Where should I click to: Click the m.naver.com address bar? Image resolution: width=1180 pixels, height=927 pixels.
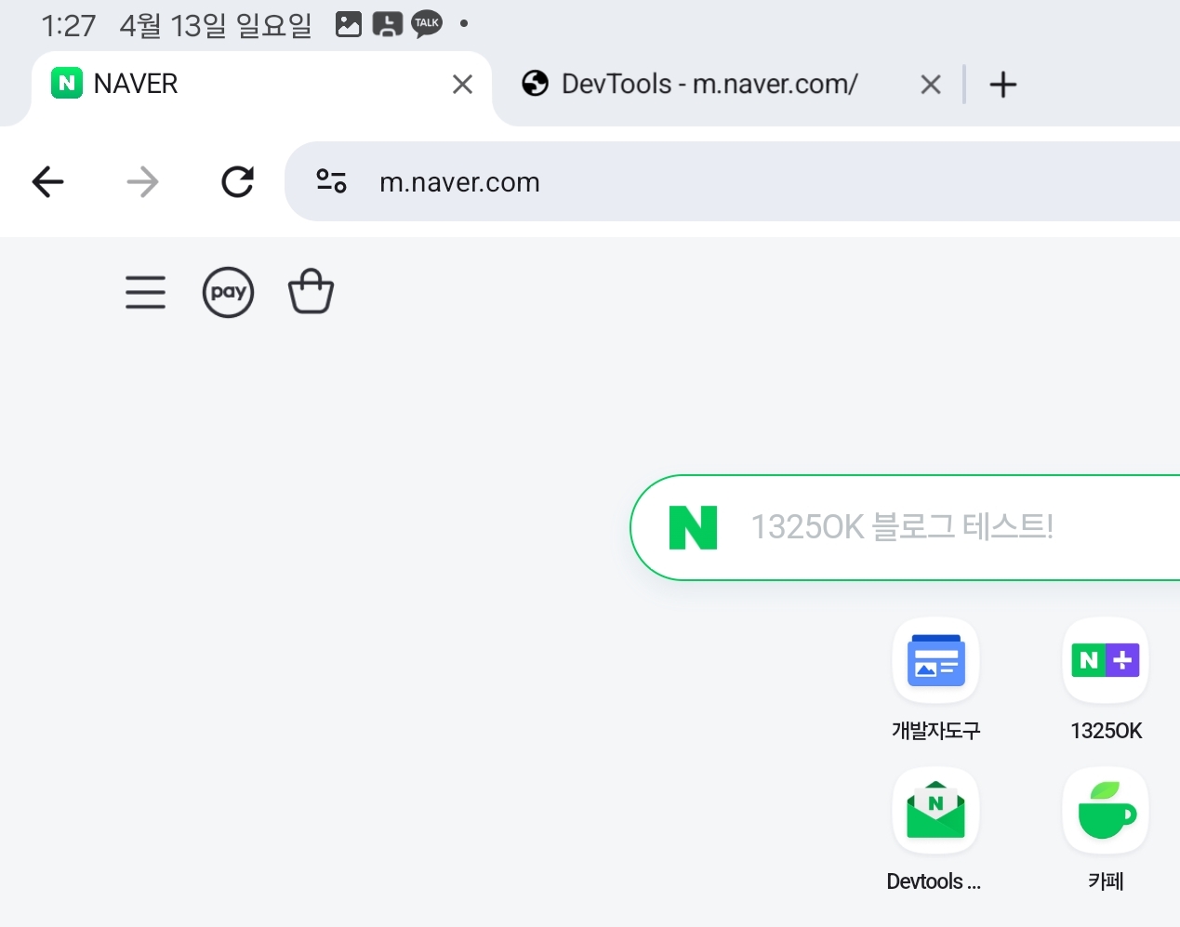732,181
